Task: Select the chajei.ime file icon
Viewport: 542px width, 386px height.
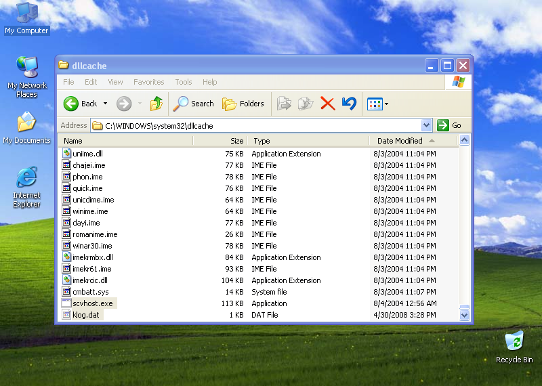Action: point(66,165)
